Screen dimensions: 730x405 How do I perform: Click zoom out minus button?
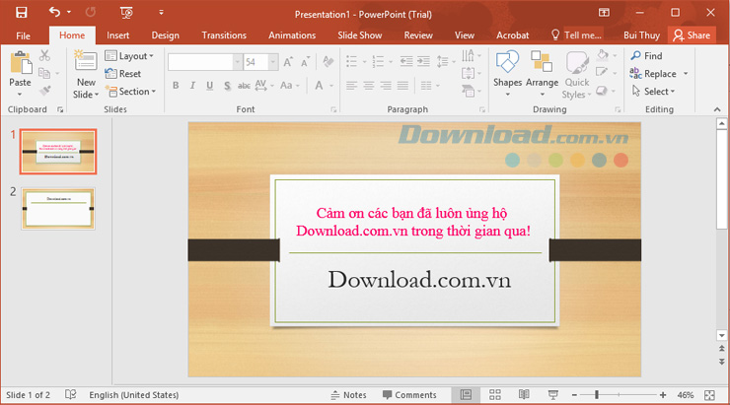(574, 395)
